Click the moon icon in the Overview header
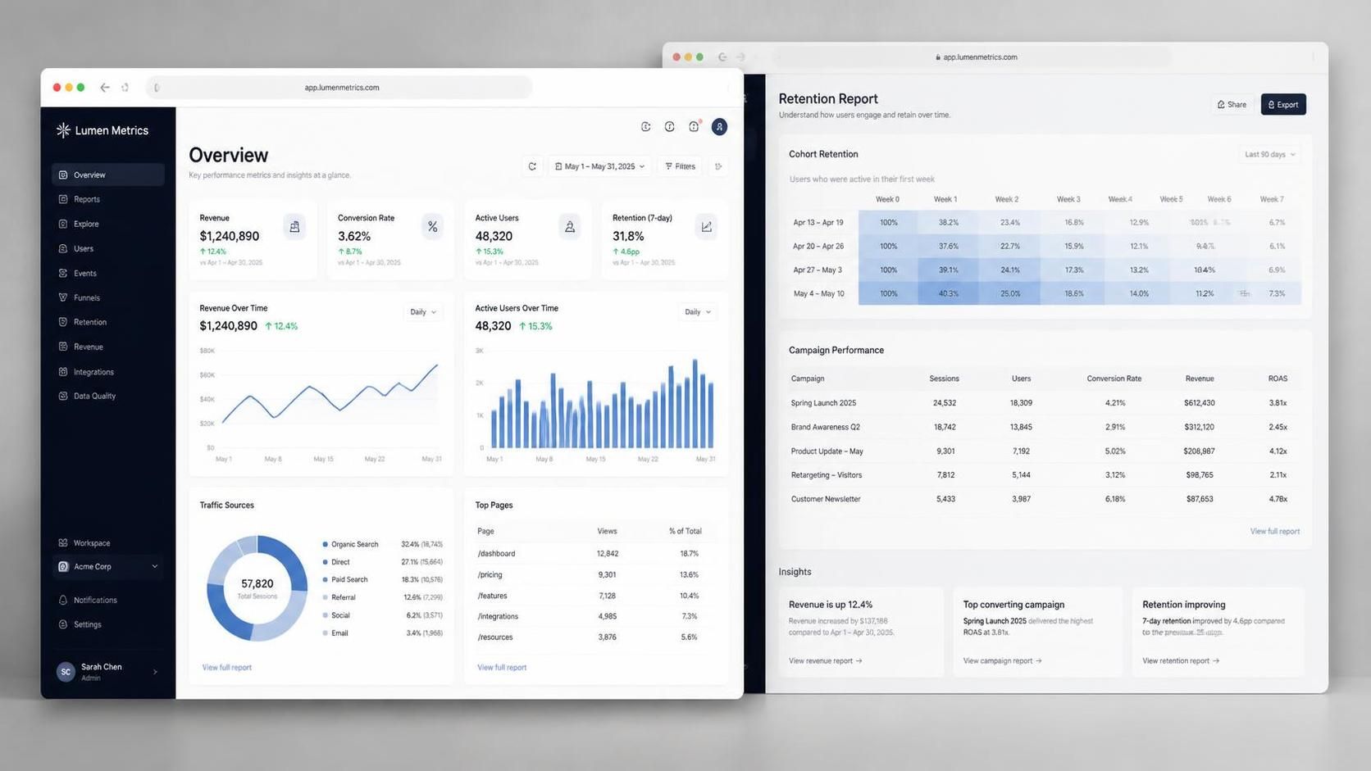The width and height of the screenshot is (1371, 771). (646, 126)
